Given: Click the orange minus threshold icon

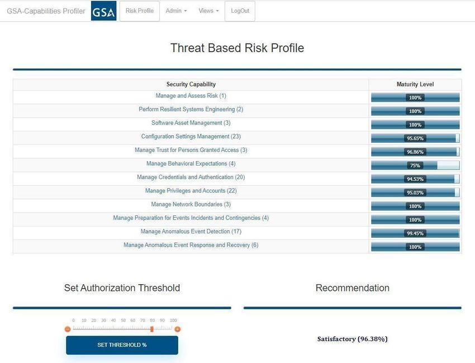Looking at the screenshot, I should point(68,329).
